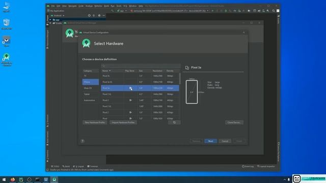Open the Build menu
The width and height of the screenshot is (326, 183).
[x=106, y=6]
